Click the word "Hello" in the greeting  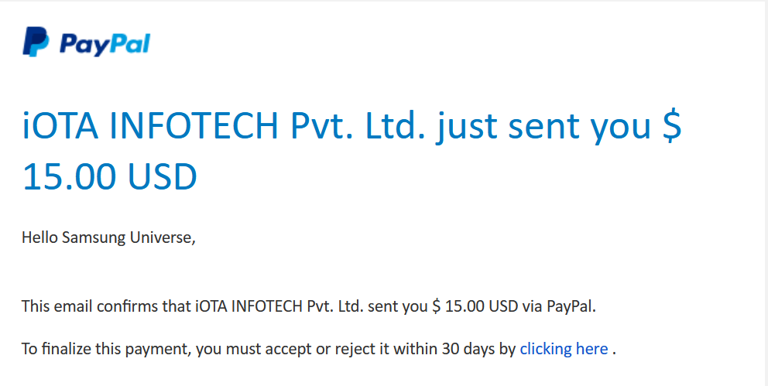[x=40, y=237]
